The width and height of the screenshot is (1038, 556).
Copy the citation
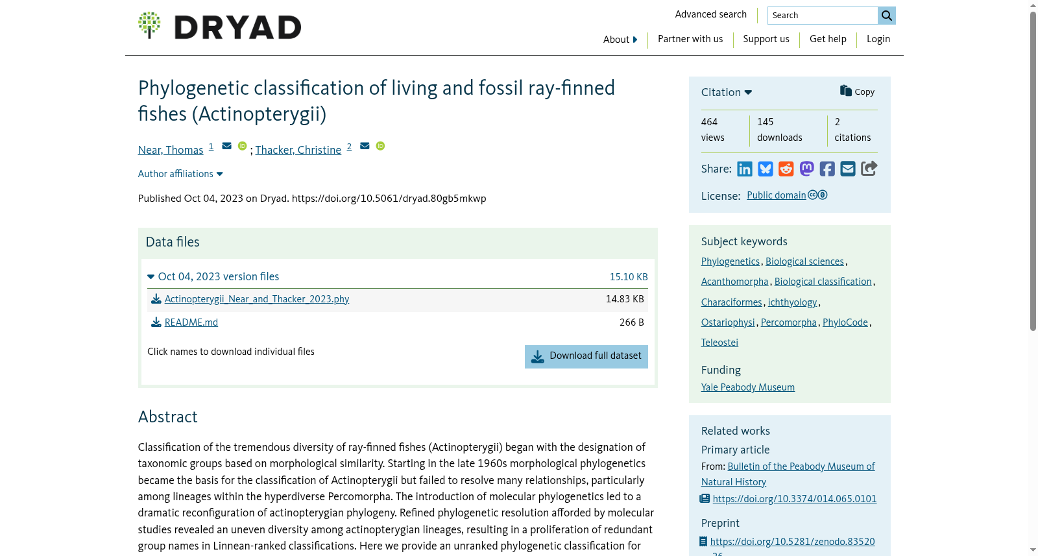click(857, 91)
